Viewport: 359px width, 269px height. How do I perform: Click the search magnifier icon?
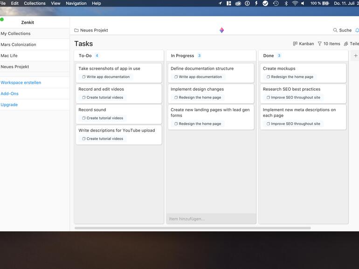(335, 30)
